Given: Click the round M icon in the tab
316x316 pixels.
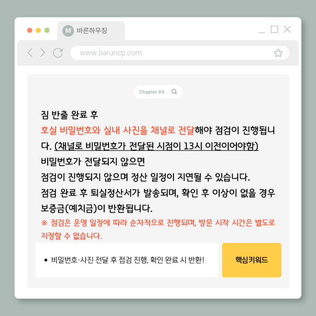Looking at the screenshot, I should (x=68, y=31).
